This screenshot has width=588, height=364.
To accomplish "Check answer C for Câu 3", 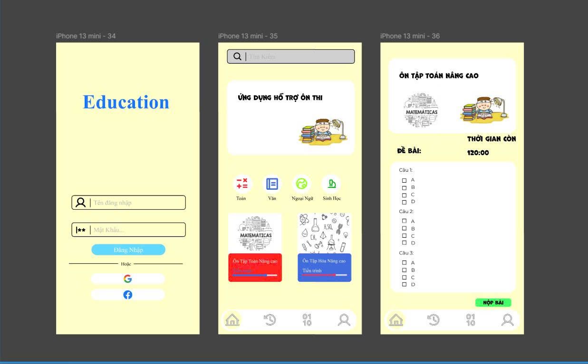I will point(405,277).
